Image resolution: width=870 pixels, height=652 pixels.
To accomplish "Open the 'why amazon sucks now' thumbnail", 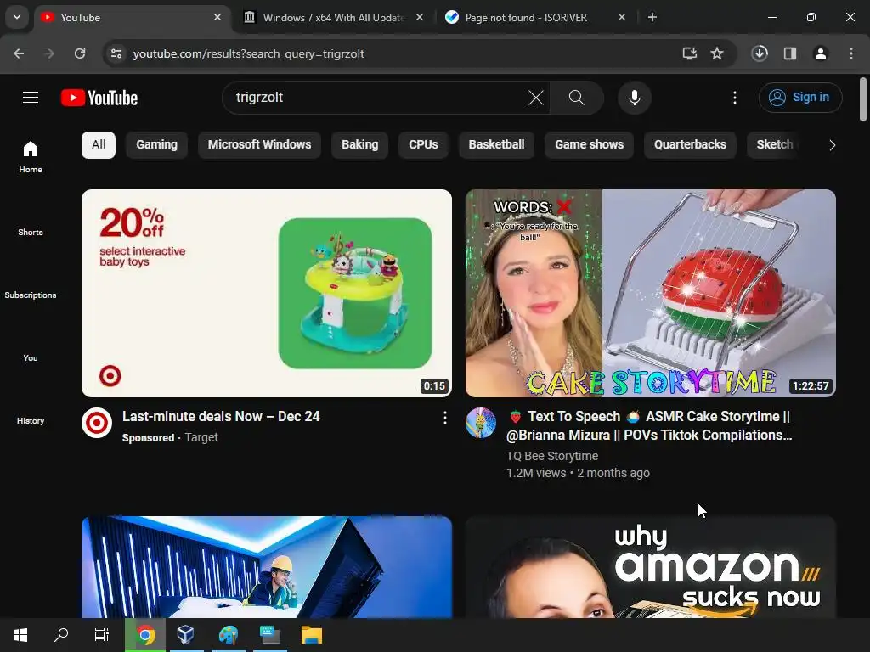I will click(650, 567).
